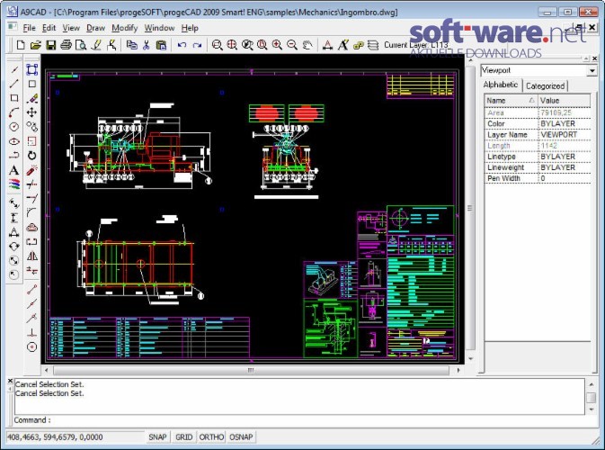Toggle ORTHO mode in status bar

(x=211, y=436)
